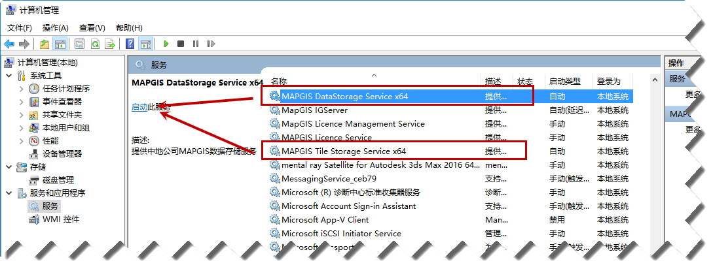Select the Microsoft App-V Client row
The image size is (711, 267).
[450, 219]
